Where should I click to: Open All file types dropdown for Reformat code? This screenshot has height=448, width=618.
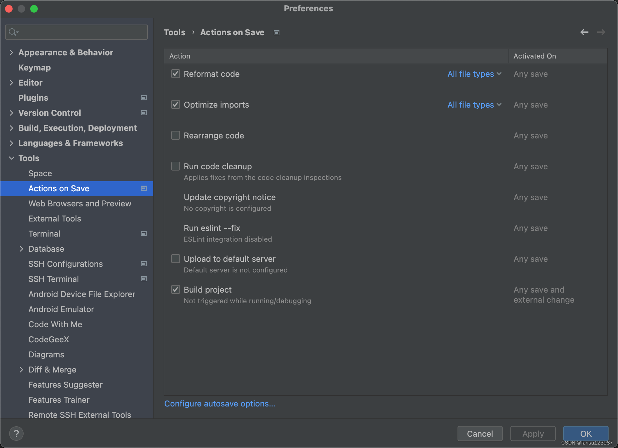[475, 74]
